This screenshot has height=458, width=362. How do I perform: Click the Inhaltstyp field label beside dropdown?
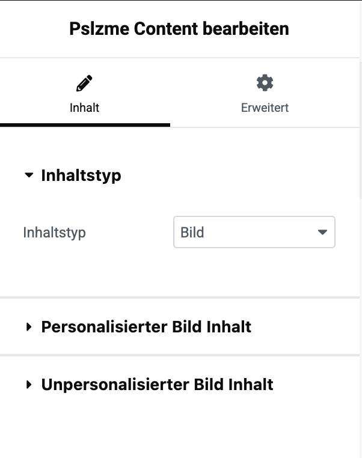pyautogui.click(x=54, y=233)
